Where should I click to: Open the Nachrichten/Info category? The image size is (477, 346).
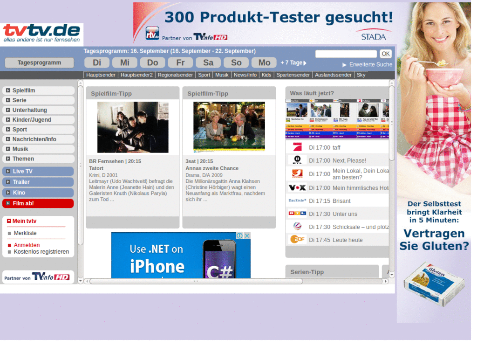point(38,139)
